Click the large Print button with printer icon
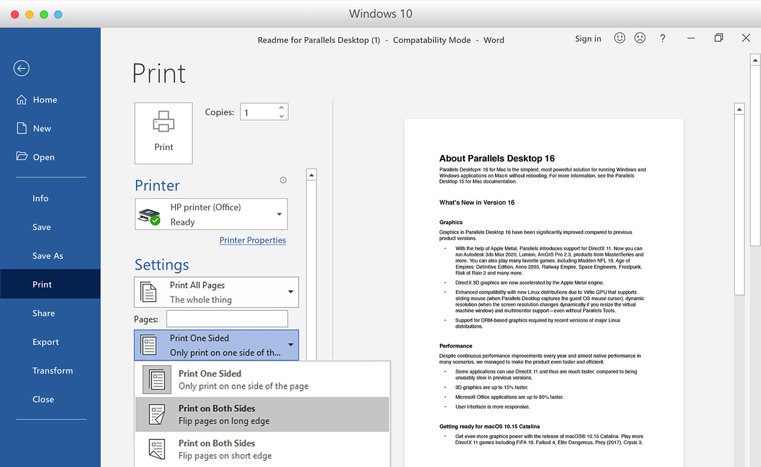 163,133
